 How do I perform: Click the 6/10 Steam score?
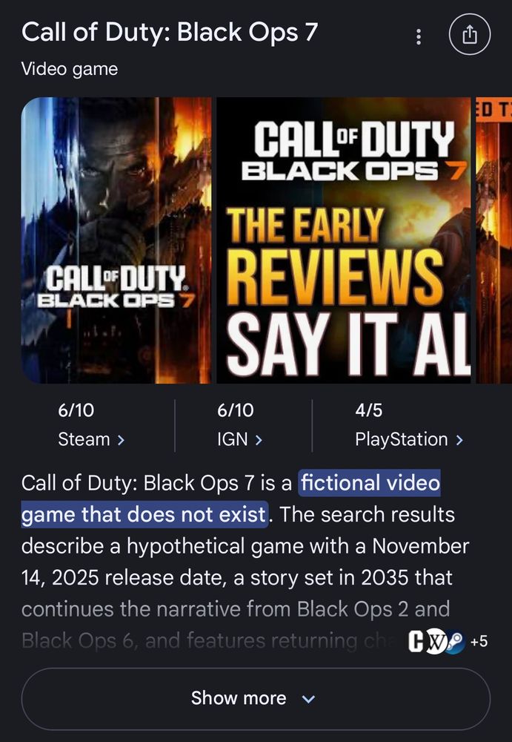tap(76, 410)
